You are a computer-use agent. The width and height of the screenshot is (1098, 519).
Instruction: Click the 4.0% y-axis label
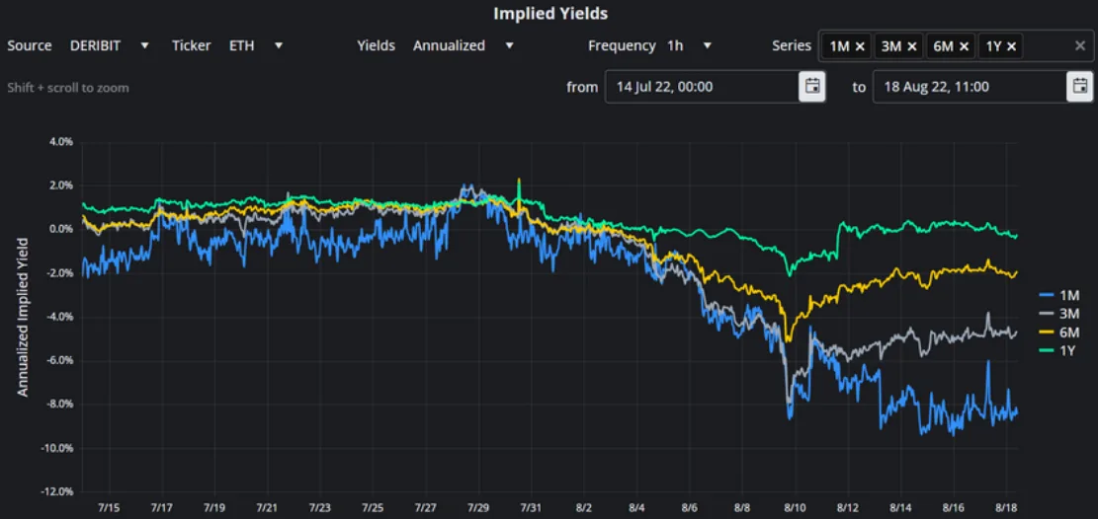point(60,141)
